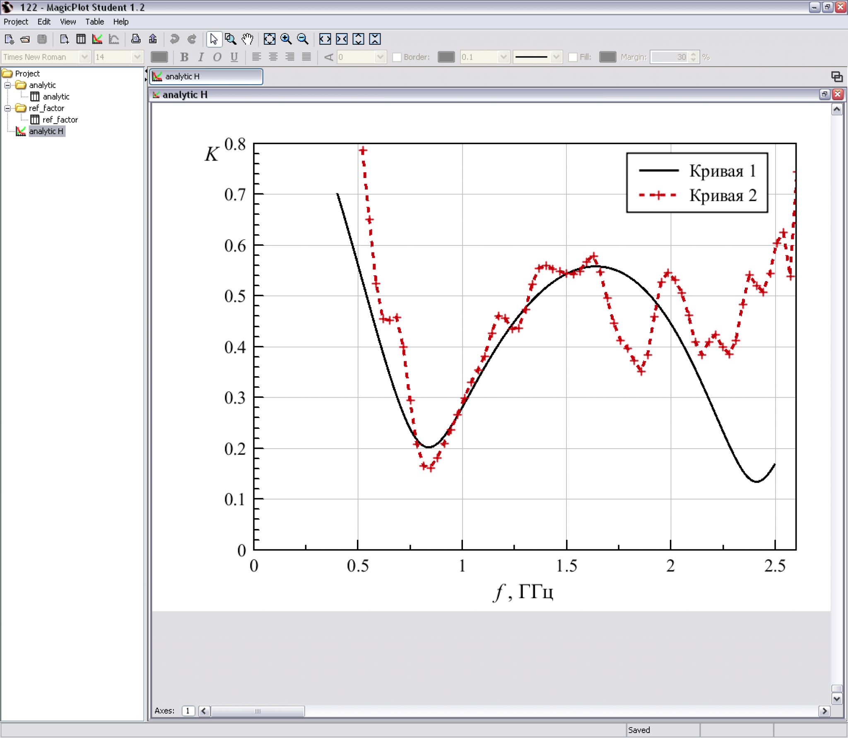Select the Hand pan tool
Viewport: 848px width, 738px height.
pyautogui.click(x=247, y=39)
